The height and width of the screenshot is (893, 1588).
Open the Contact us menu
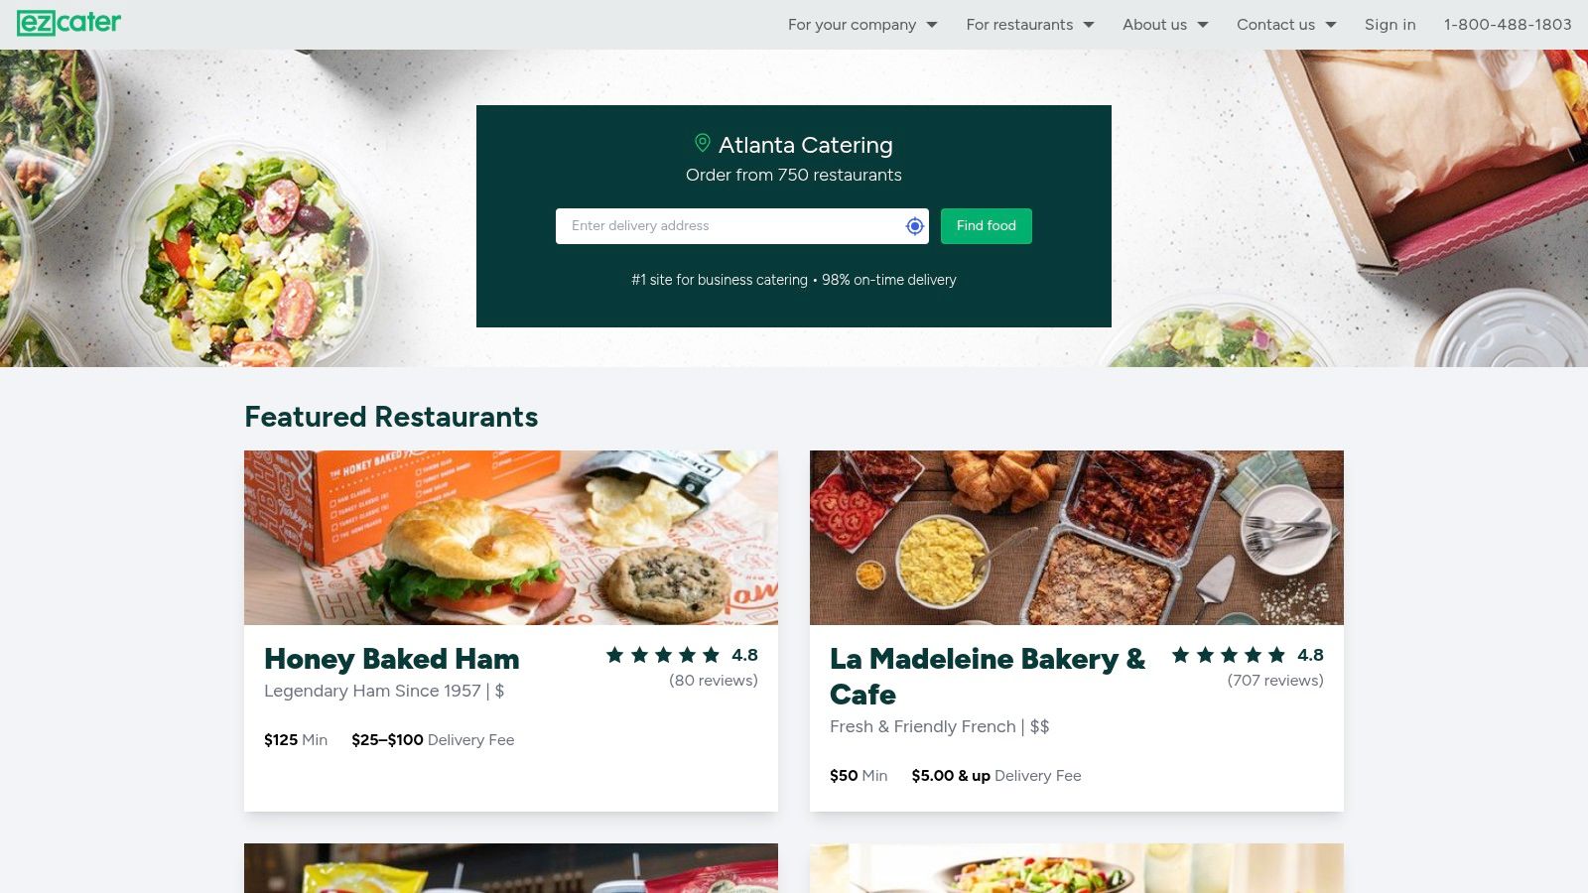click(x=1286, y=25)
